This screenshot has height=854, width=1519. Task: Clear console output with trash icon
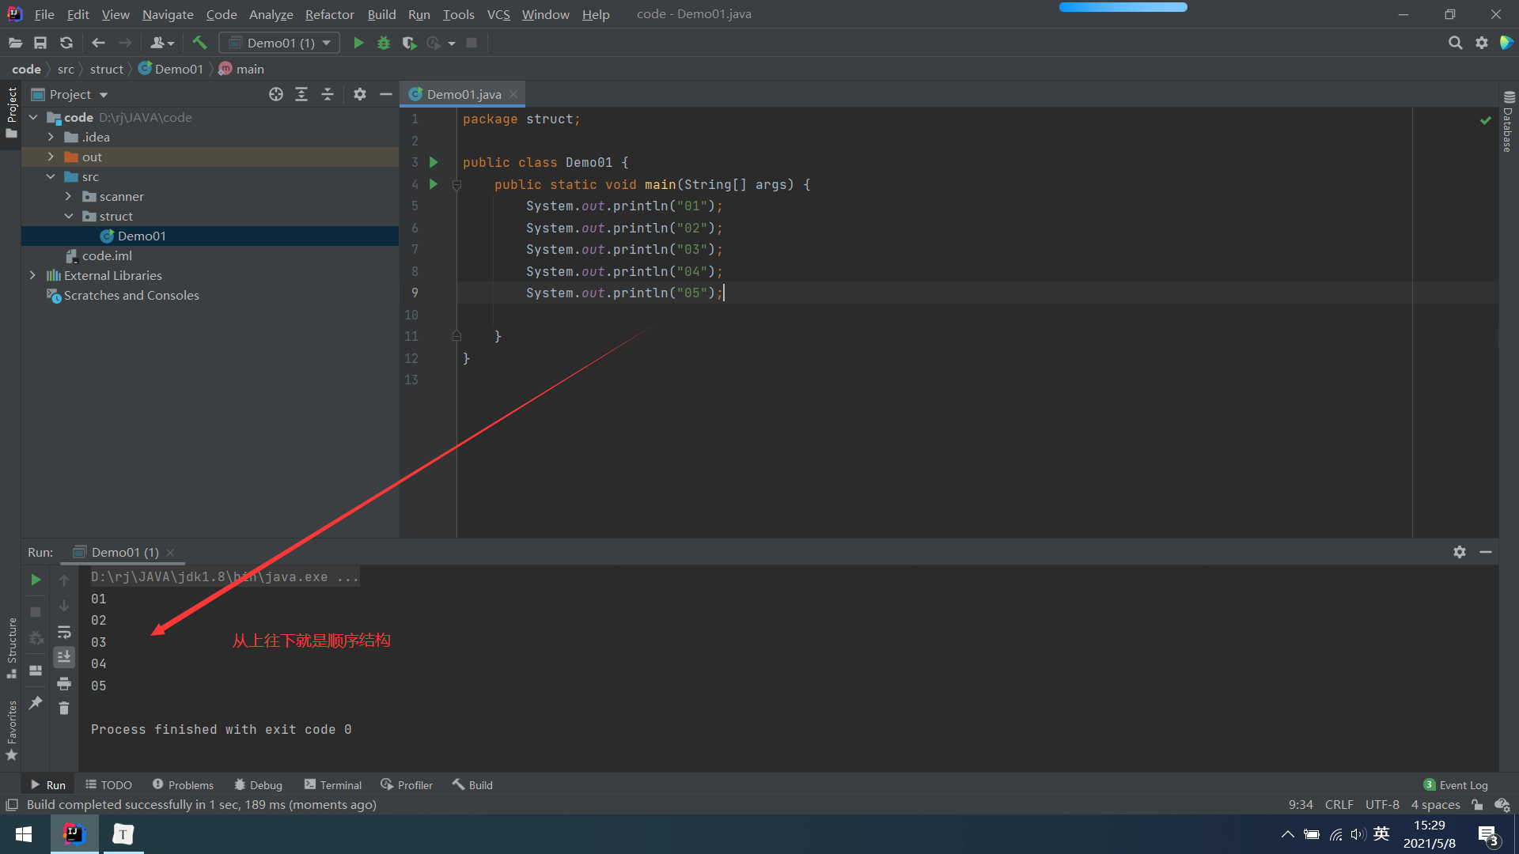[x=64, y=709]
